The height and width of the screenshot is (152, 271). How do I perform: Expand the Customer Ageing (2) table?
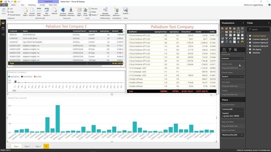point(248,39)
